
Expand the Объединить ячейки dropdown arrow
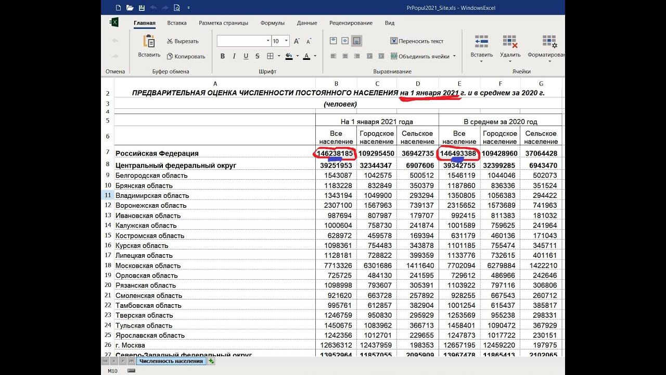[x=454, y=56]
